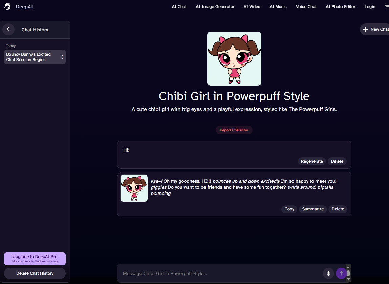Copy the character's reply

pos(289,209)
